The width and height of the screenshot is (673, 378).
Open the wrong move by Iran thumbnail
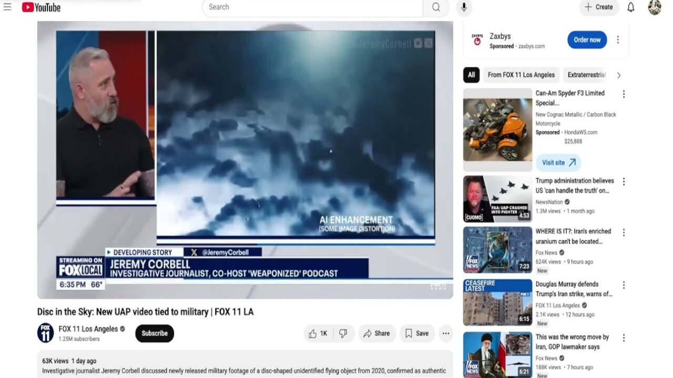click(x=497, y=355)
